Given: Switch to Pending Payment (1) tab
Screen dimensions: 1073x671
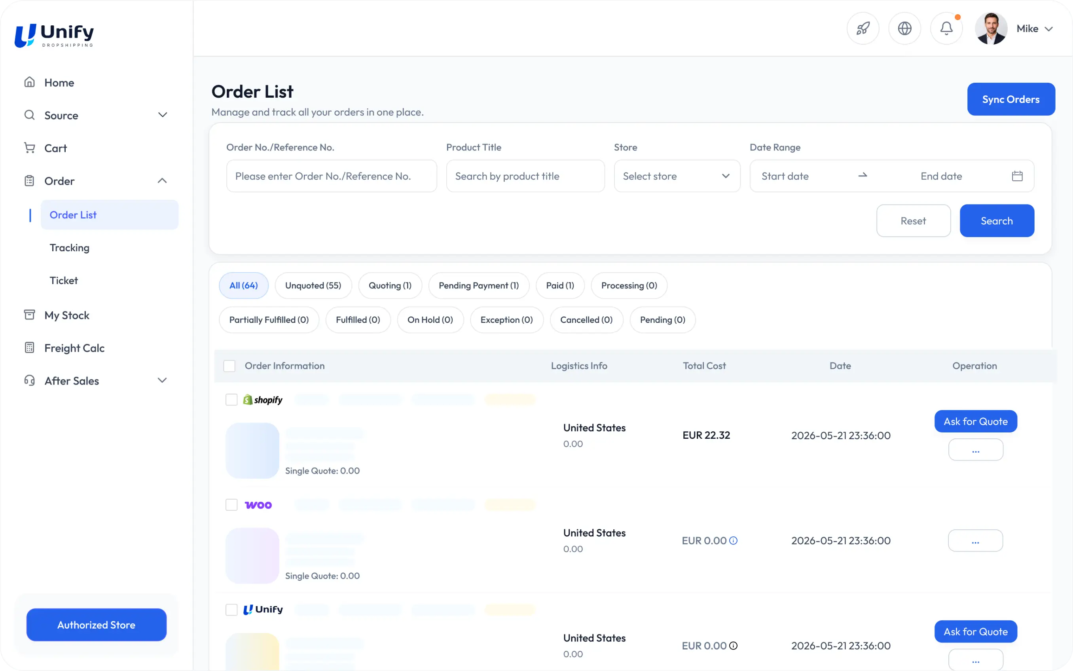Looking at the screenshot, I should (x=479, y=285).
